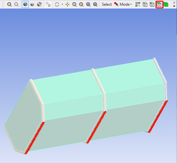
Task: Select the Pan view tool
Action: tap(67, 4)
